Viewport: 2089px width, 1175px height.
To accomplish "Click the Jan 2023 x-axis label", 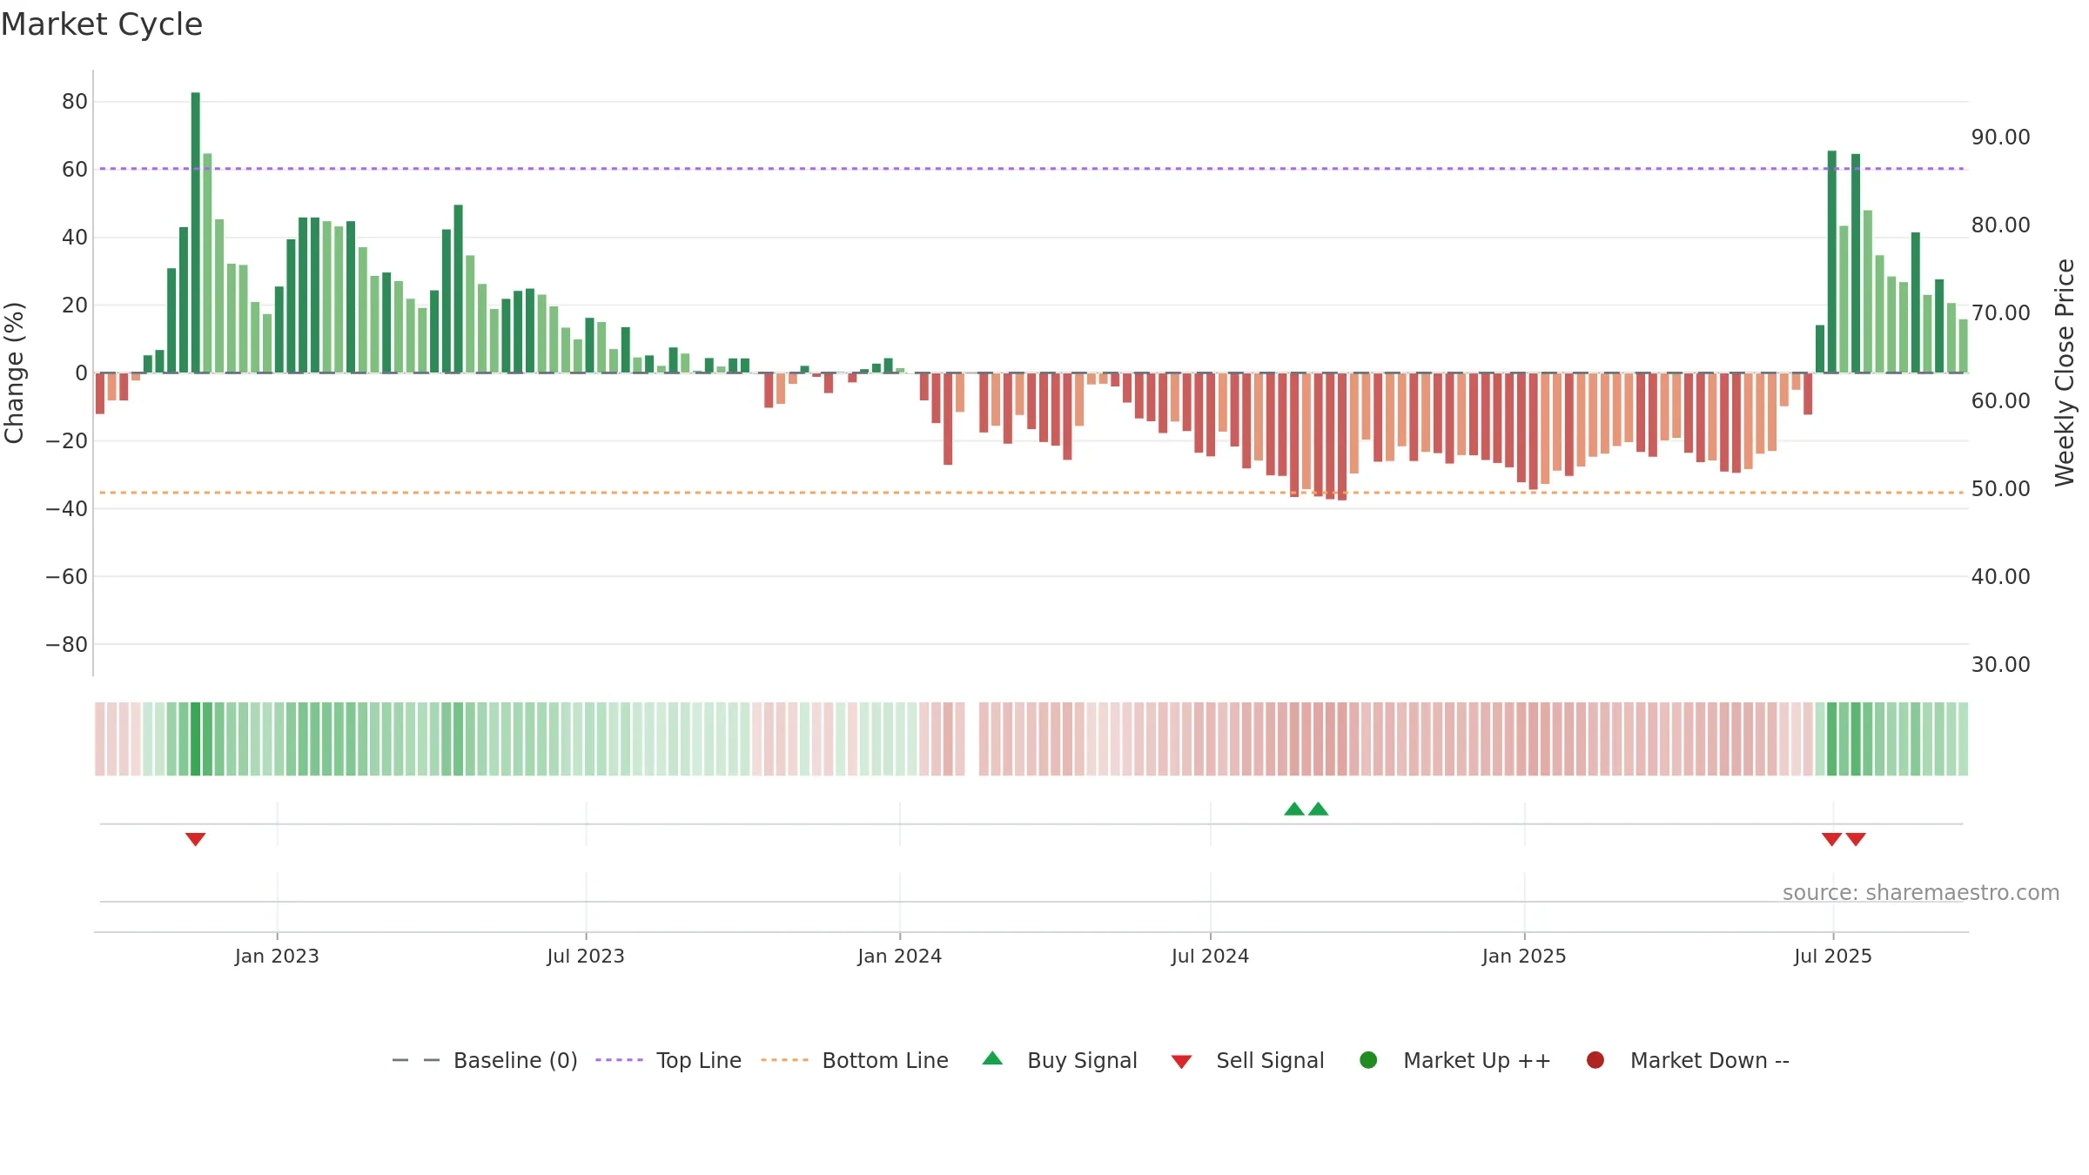I will [x=277, y=956].
